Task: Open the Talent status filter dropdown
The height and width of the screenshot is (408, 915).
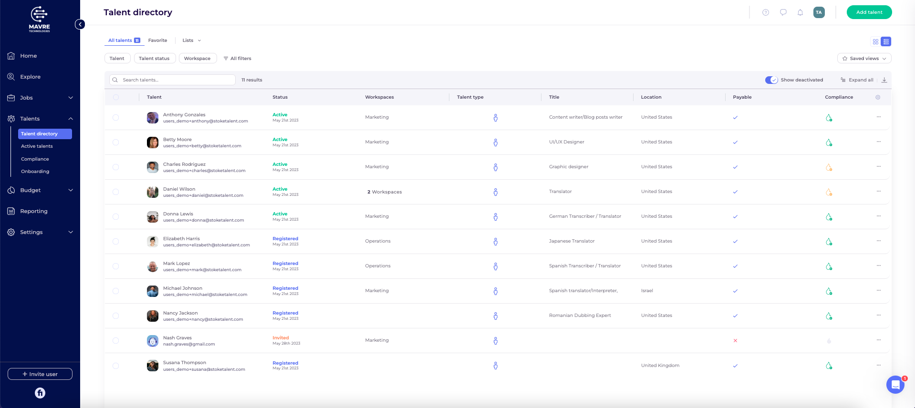Action: tap(155, 59)
